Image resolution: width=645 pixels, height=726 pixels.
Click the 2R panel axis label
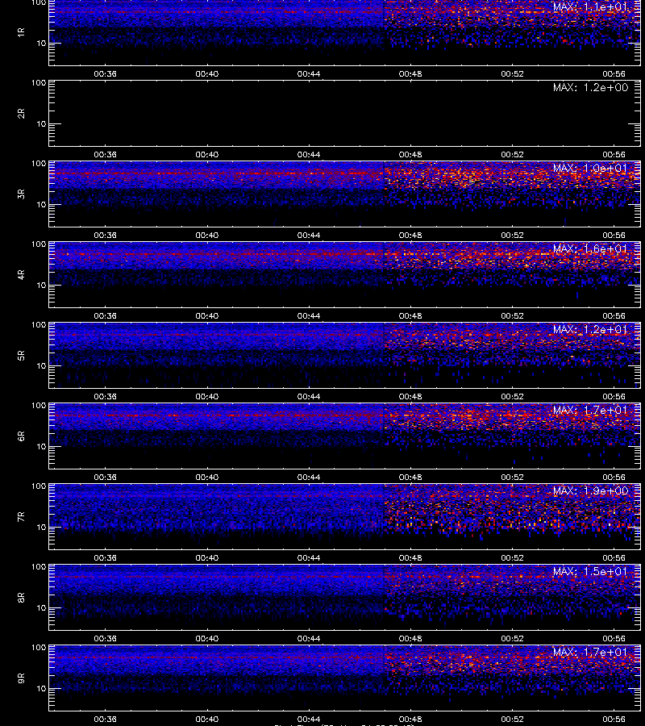tap(21, 114)
